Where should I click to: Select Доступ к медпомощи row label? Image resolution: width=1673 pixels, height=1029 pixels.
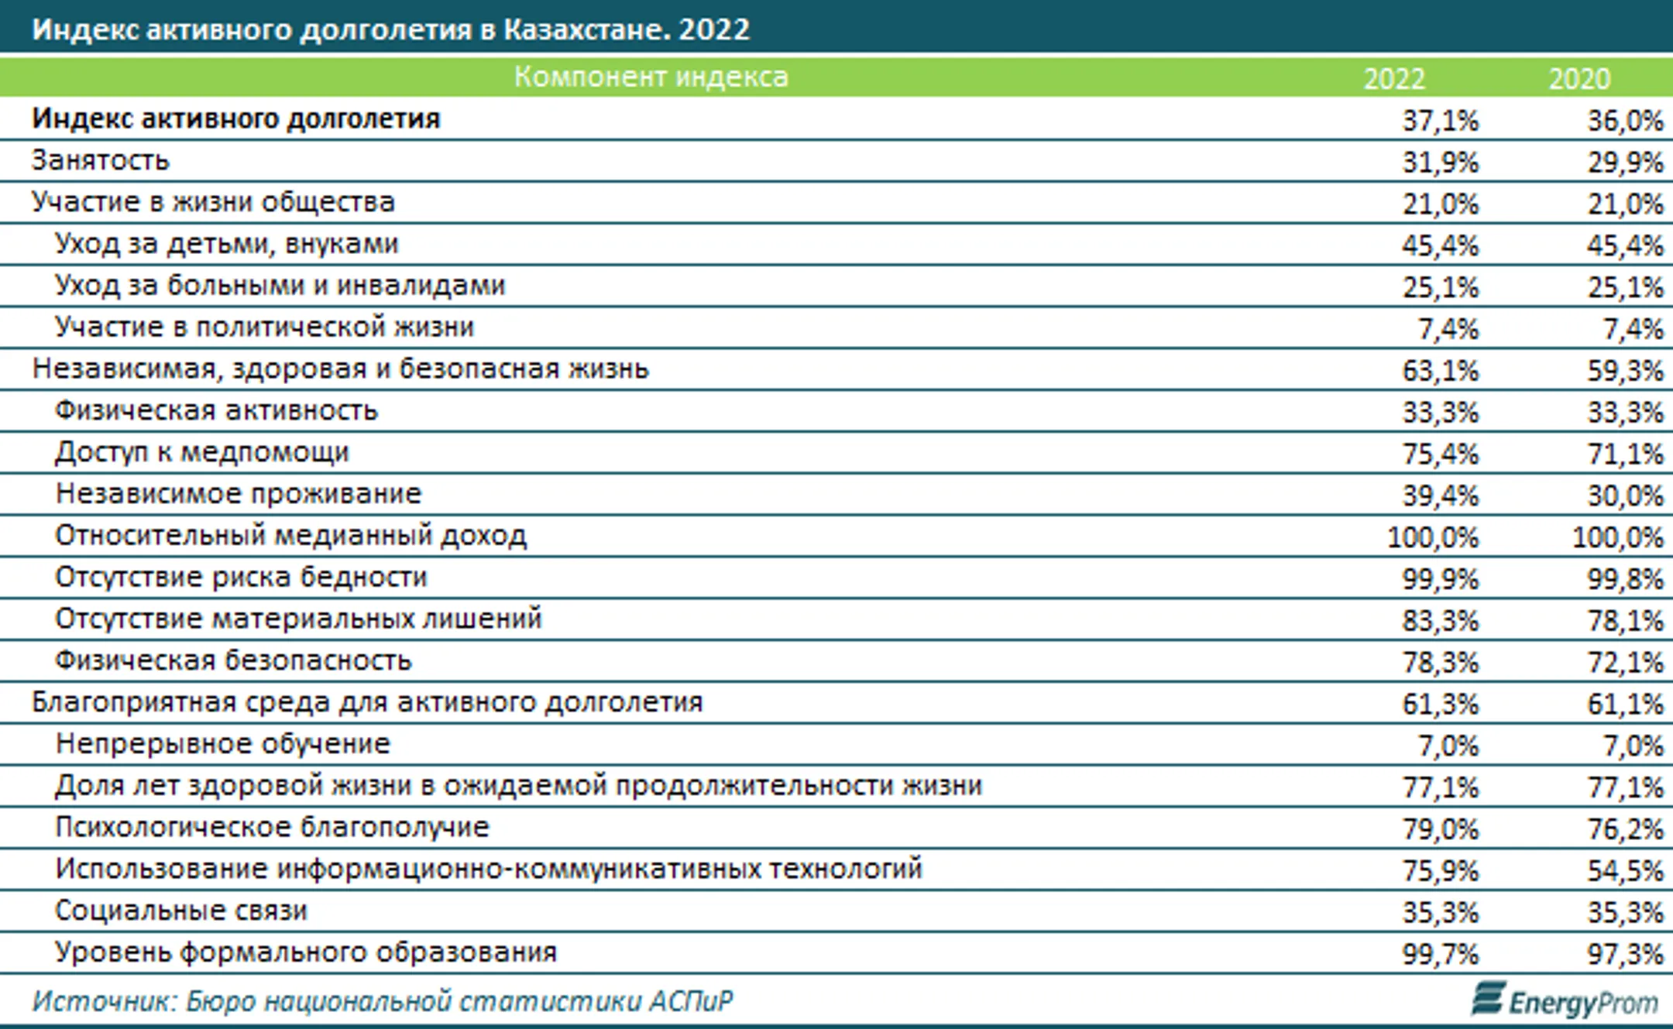[201, 453]
